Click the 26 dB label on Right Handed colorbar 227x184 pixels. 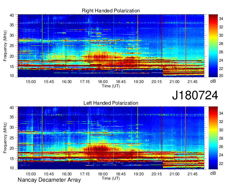coord(221,52)
